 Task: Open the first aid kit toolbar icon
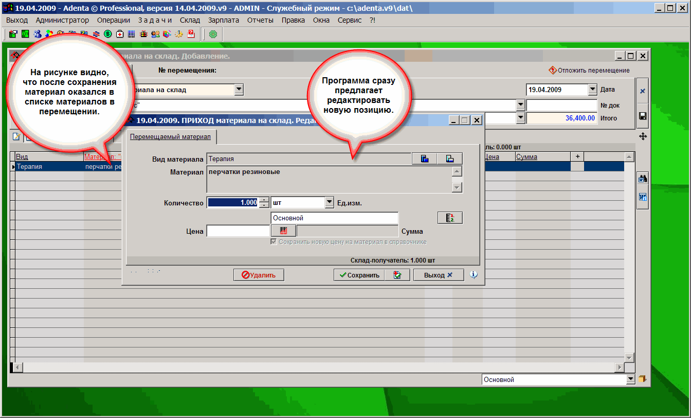(120, 34)
